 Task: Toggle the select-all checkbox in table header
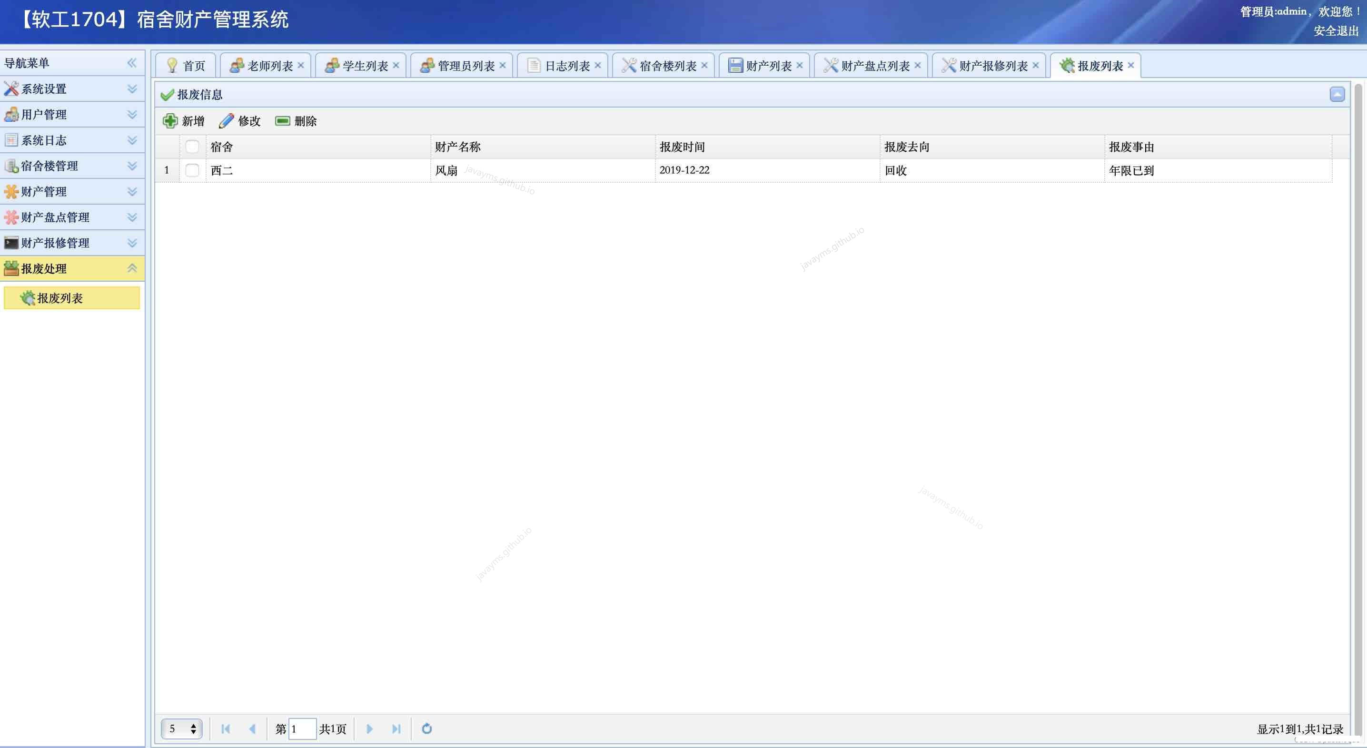(192, 147)
